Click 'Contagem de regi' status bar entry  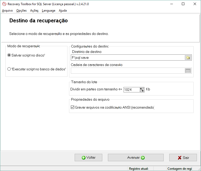[180, 168]
